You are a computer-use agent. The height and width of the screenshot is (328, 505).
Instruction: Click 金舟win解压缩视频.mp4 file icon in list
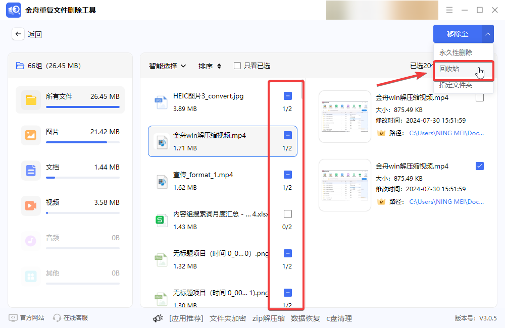pyautogui.click(x=162, y=142)
